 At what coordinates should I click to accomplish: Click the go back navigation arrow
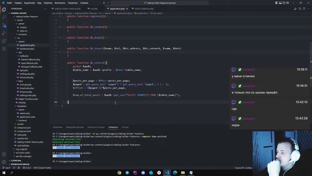pyautogui.click(x=104, y=3)
